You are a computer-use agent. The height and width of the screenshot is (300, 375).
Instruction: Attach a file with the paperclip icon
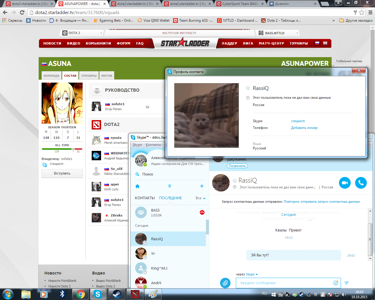click(225, 283)
